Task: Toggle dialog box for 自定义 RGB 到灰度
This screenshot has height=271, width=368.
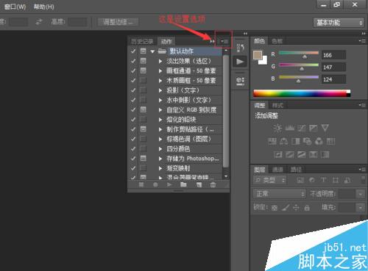Action: (144, 109)
